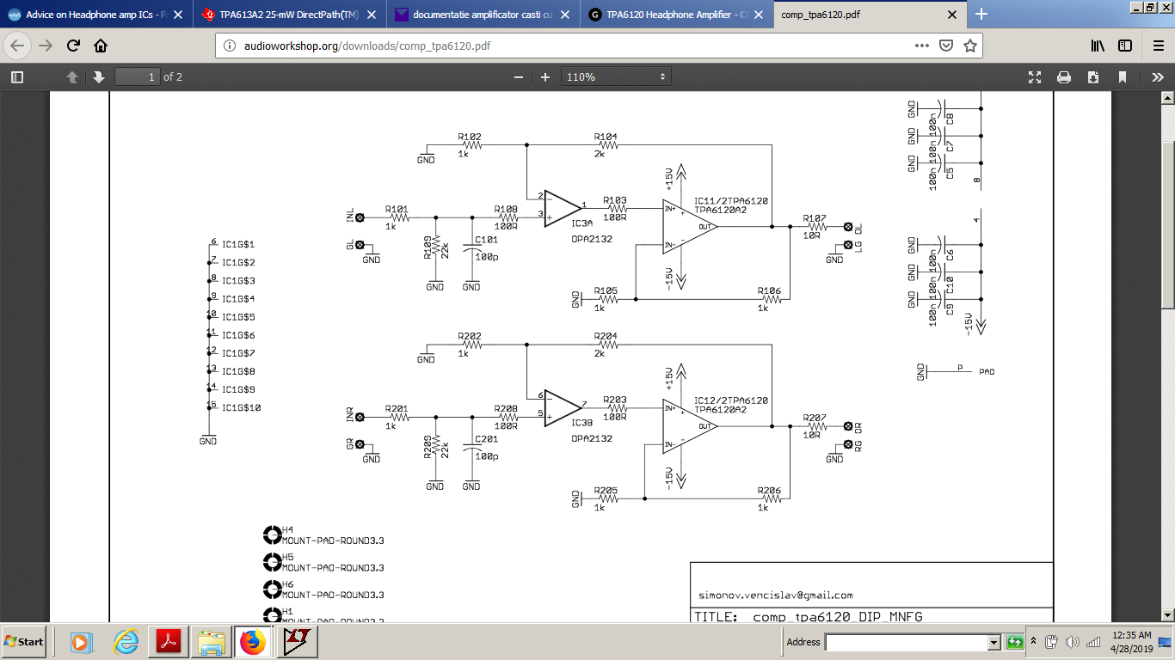This screenshot has width=1175, height=660.
Task: Open File Explorer from taskbar
Action: [212, 642]
